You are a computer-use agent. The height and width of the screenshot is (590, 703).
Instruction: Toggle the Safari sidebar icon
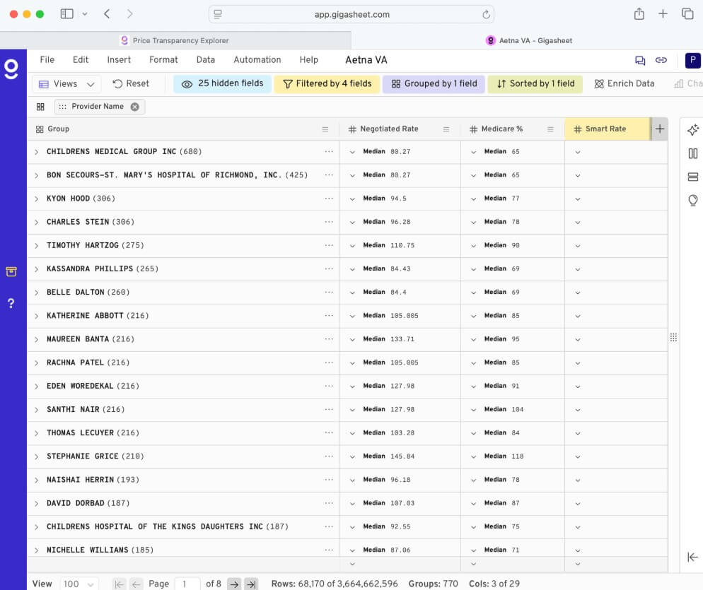pos(66,14)
